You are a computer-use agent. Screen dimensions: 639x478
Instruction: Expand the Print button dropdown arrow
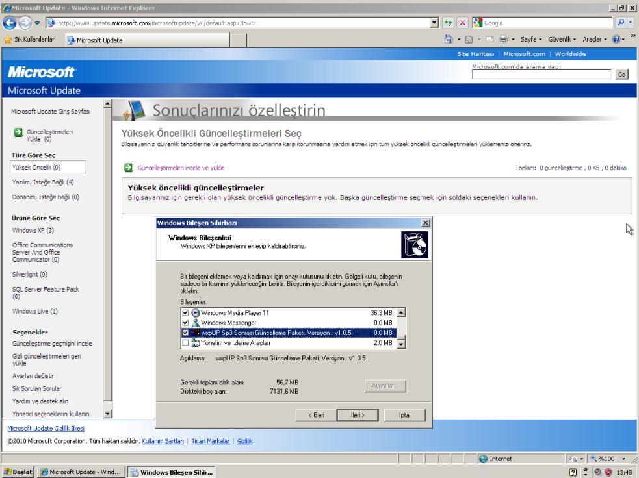click(513, 40)
